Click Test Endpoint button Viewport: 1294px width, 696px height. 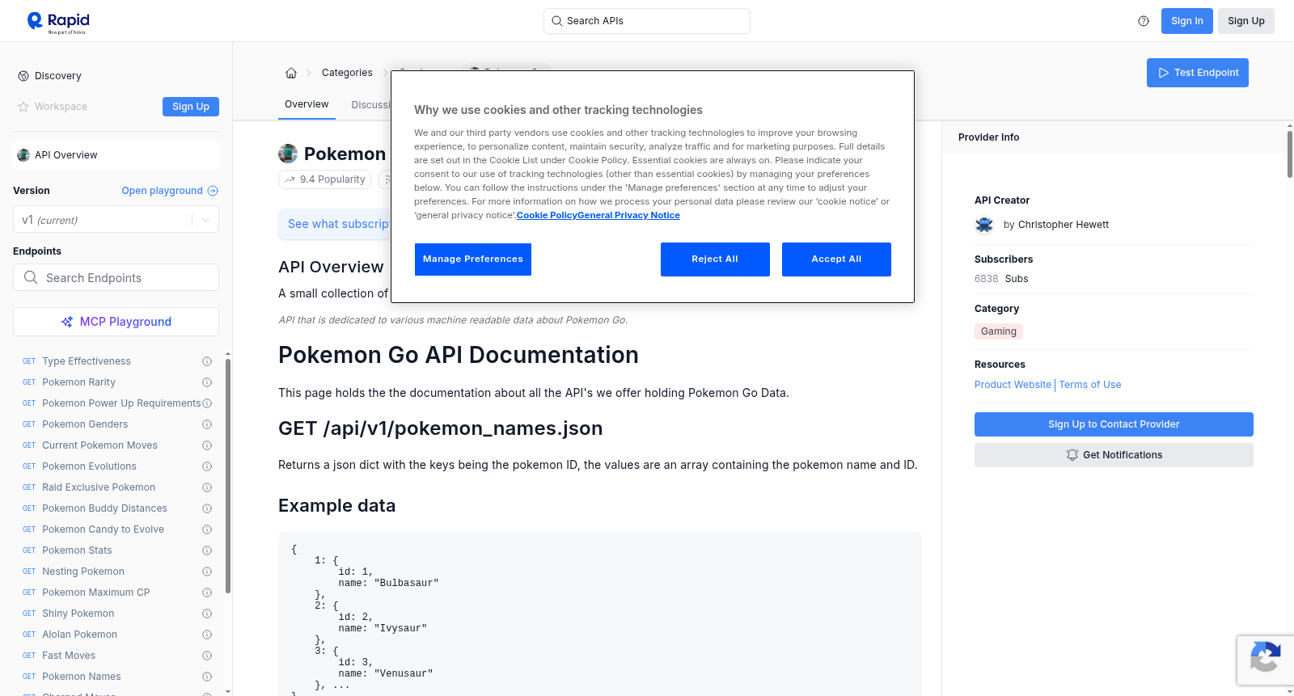click(1198, 73)
